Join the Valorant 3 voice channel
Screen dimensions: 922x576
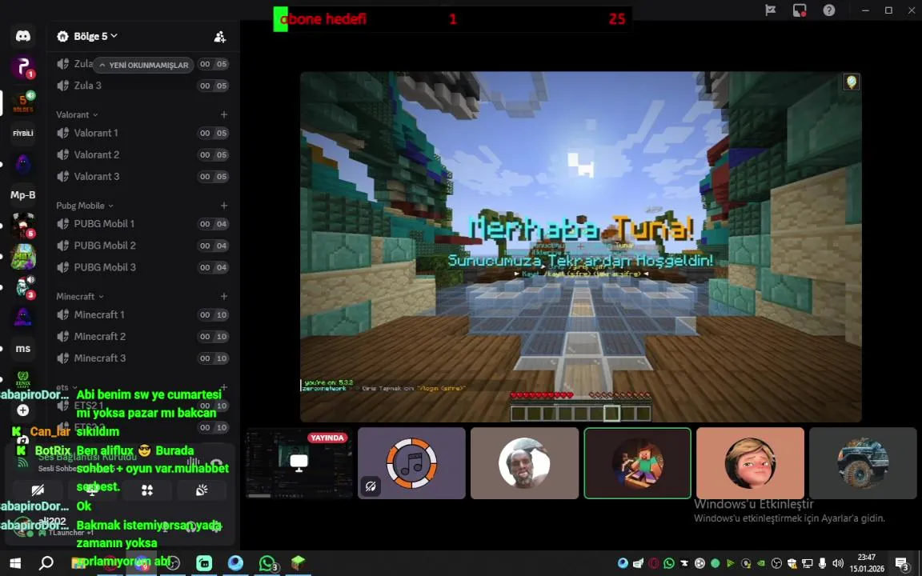(x=142, y=177)
